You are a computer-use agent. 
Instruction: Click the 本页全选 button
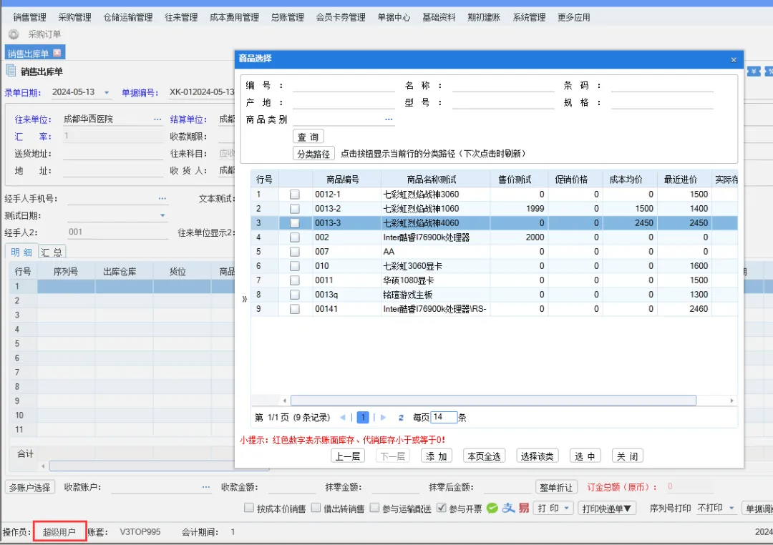point(485,456)
